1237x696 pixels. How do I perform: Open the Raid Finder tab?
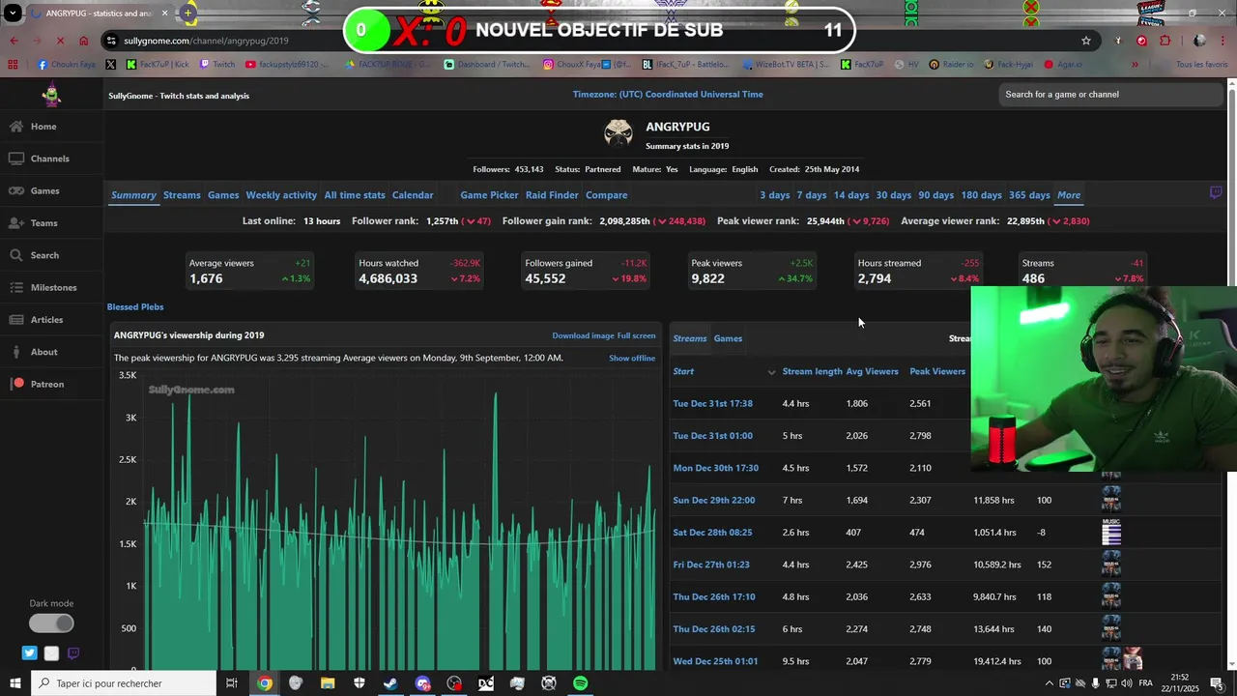(x=552, y=195)
